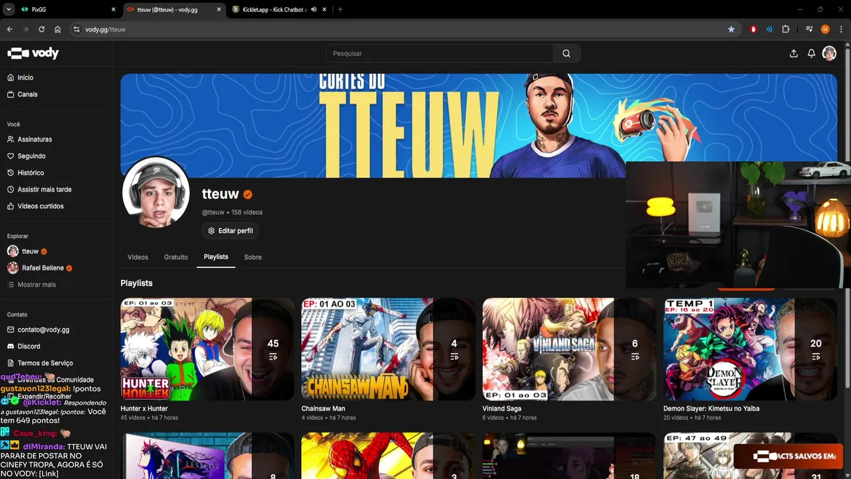Open the Chrome profile M avatar
851x479 pixels.
825,29
